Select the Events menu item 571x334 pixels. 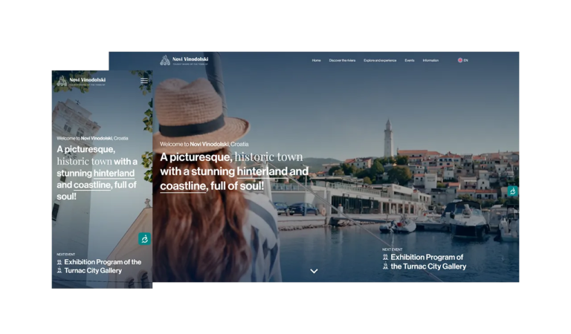click(x=410, y=60)
